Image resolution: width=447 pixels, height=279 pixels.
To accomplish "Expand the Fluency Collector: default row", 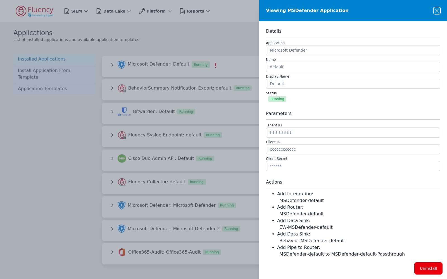I will 112,182.
